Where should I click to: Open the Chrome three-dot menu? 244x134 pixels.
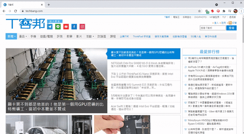tap(241, 11)
